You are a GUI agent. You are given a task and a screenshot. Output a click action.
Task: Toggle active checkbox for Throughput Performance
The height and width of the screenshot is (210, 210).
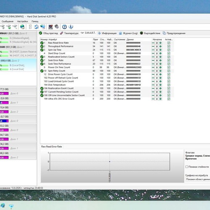(x=169, y=46)
